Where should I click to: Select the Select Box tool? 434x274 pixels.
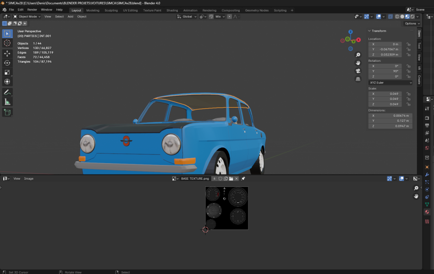(x=7, y=33)
